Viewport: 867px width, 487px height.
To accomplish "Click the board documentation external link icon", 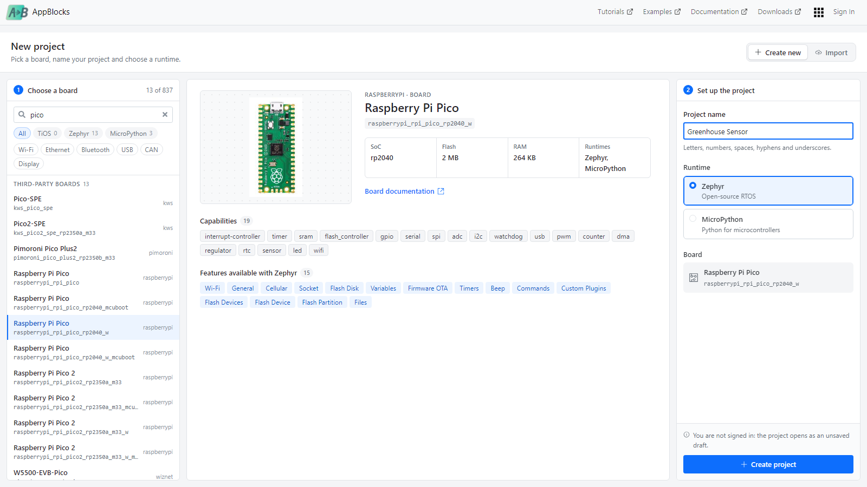I will point(441,192).
